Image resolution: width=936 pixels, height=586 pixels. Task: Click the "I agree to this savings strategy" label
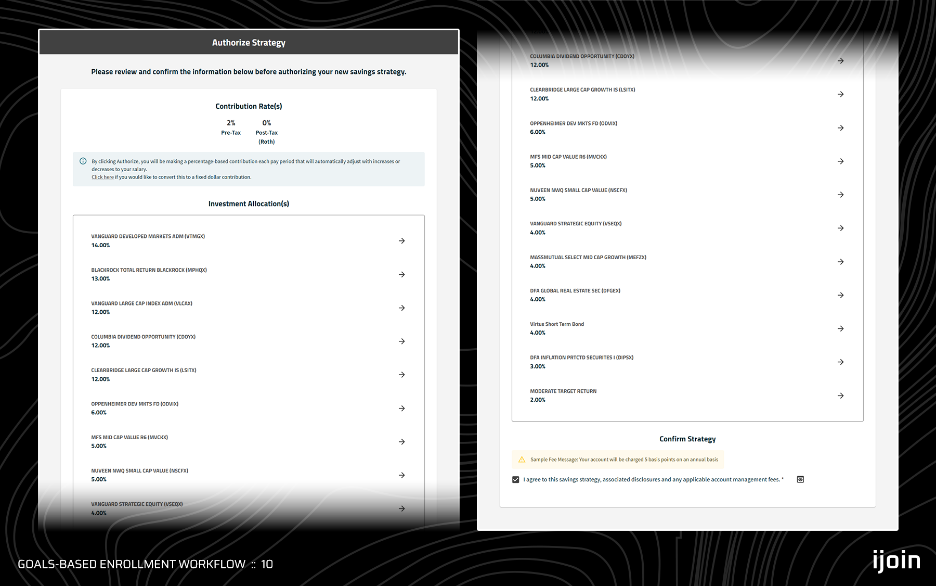[x=653, y=480]
